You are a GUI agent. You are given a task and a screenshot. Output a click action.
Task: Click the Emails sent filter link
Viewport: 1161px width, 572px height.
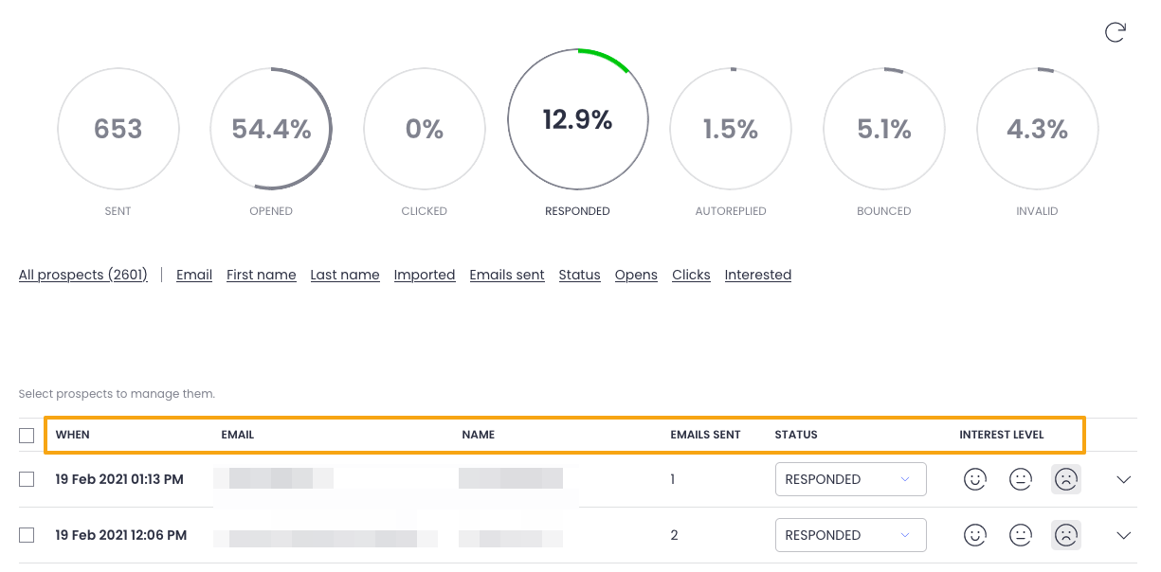(506, 275)
